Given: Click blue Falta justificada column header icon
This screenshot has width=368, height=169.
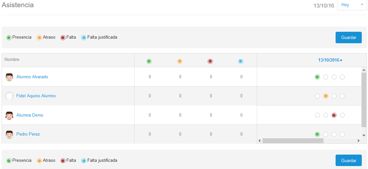Looking at the screenshot, I should coord(241,61).
